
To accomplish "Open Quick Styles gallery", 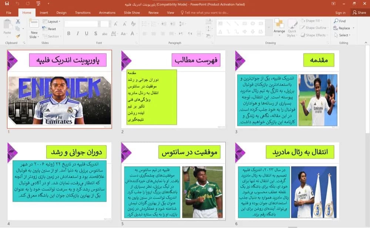I will (x=292, y=28).
